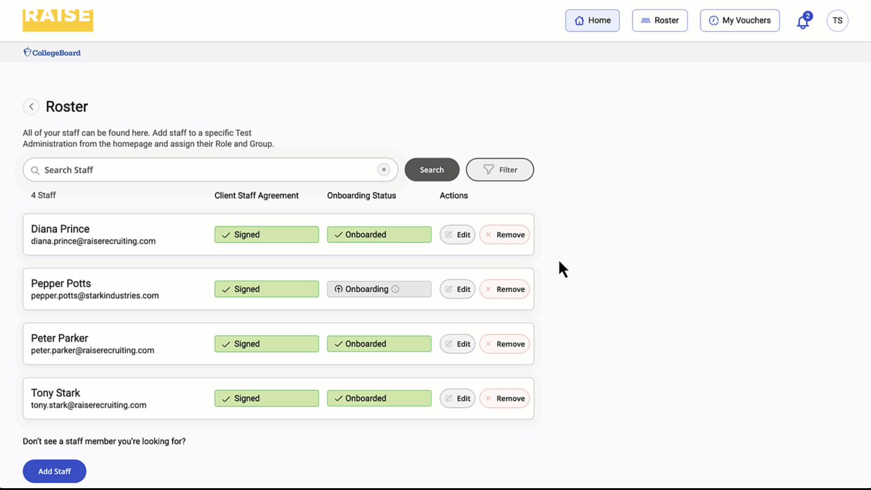Remove Tony Stark from roster
This screenshot has width=871, height=490.
[504, 399]
